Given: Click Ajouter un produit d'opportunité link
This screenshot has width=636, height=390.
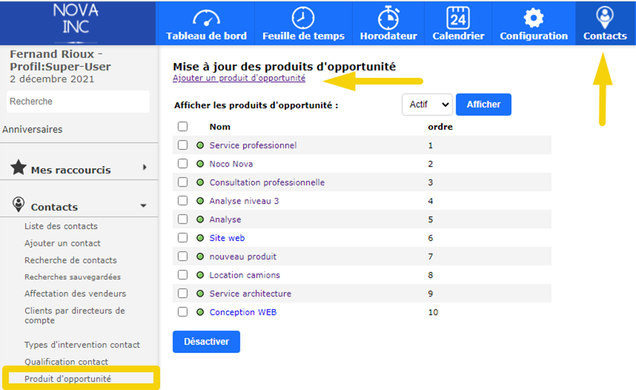Looking at the screenshot, I should pos(238,78).
